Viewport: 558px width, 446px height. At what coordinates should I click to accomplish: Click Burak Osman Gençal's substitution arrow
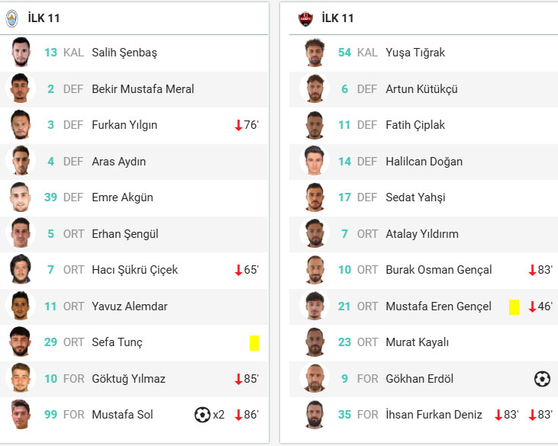532,270
